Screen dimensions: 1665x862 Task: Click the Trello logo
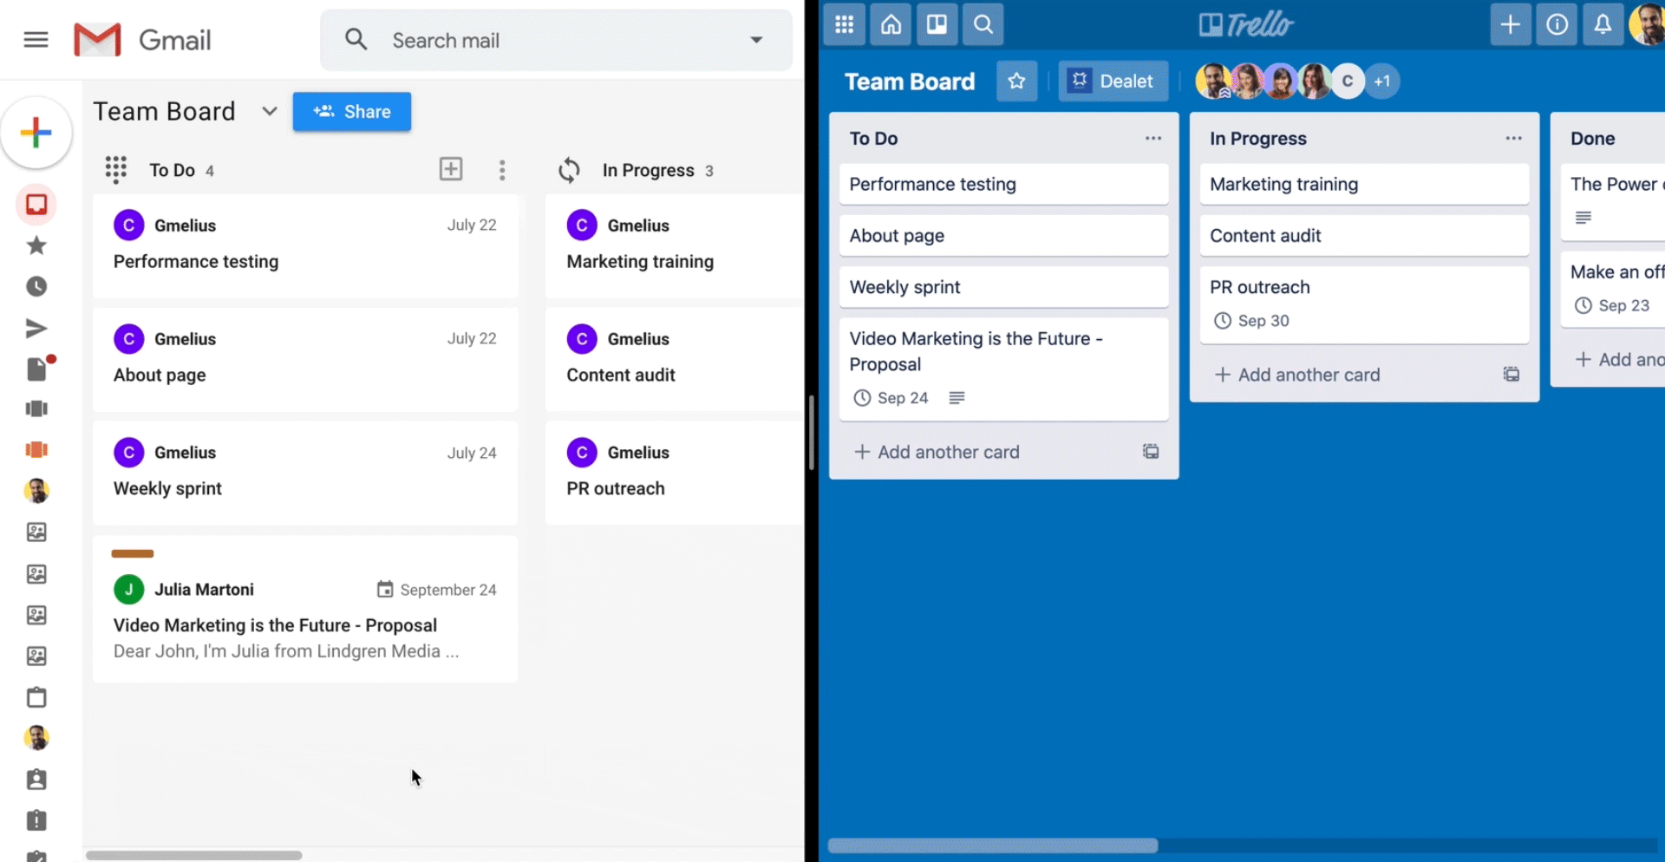(x=1246, y=24)
